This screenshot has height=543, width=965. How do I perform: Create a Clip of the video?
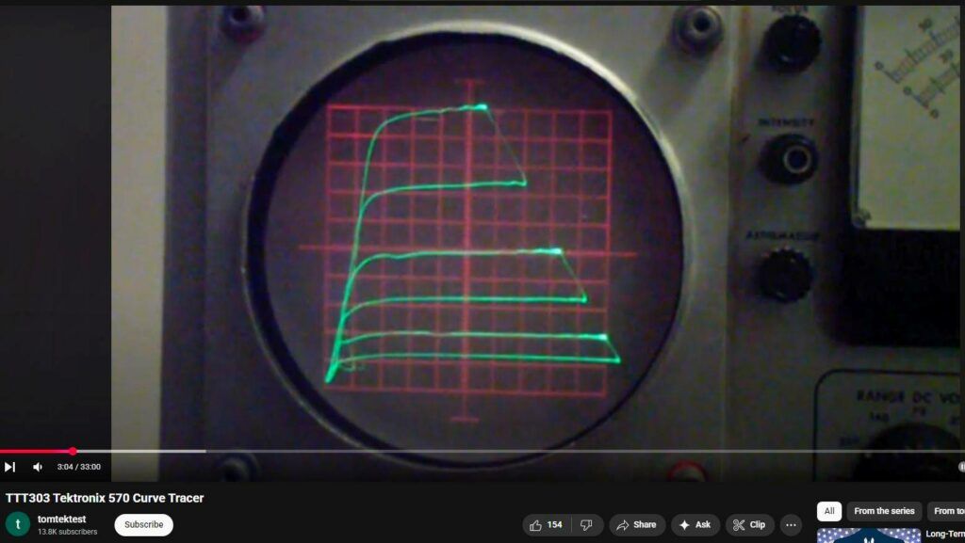point(750,524)
